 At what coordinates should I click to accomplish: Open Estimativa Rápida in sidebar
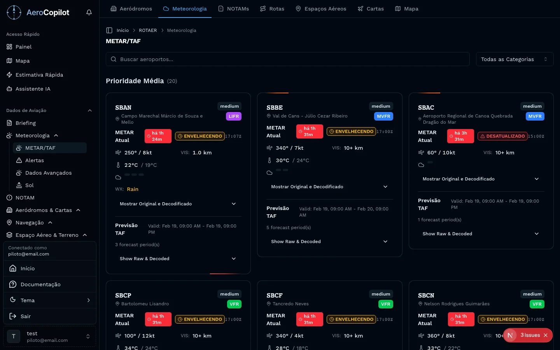pos(39,75)
